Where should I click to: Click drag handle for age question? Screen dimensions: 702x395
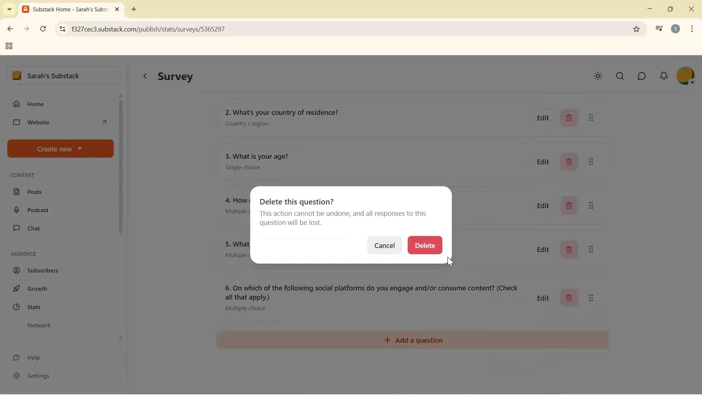591,162
